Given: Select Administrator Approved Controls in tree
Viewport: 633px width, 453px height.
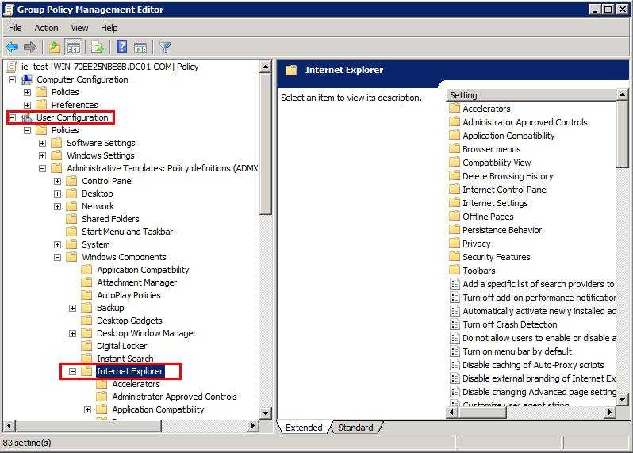Looking at the screenshot, I should point(175,397).
